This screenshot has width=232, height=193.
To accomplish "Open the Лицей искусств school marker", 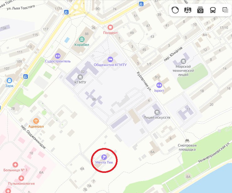I will click(x=157, y=112).
